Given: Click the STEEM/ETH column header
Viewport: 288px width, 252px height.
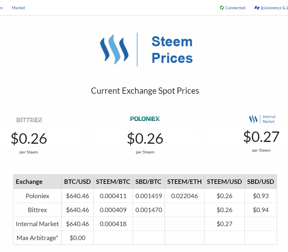Looking at the screenshot, I should click(x=185, y=181).
